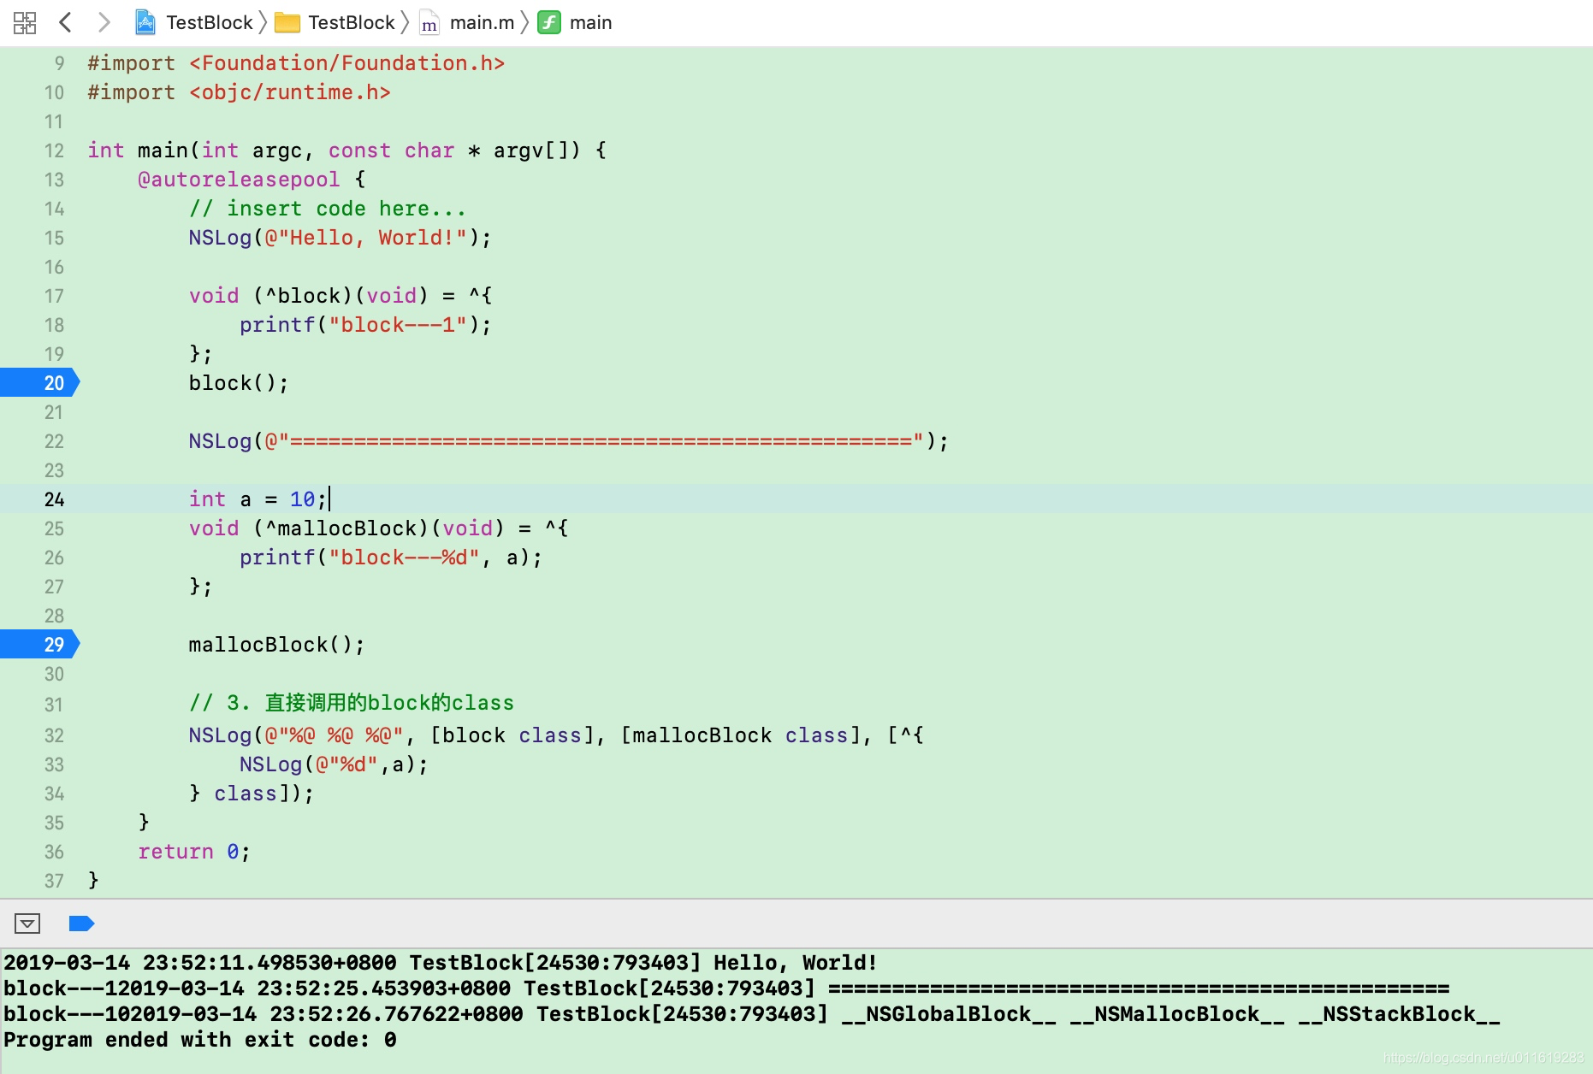1593x1074 pixels.
Task: Open the main.m file in the jump bar
Action: [467, 22]
